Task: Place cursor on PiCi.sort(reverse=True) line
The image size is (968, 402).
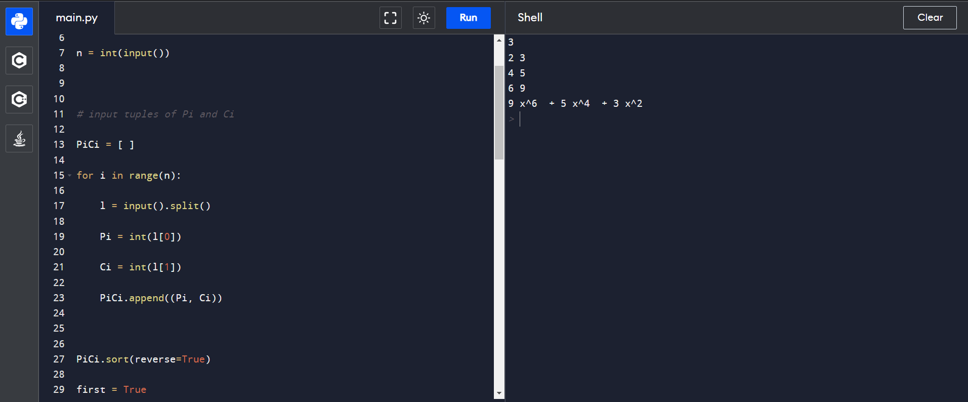Action: point(143,359)
